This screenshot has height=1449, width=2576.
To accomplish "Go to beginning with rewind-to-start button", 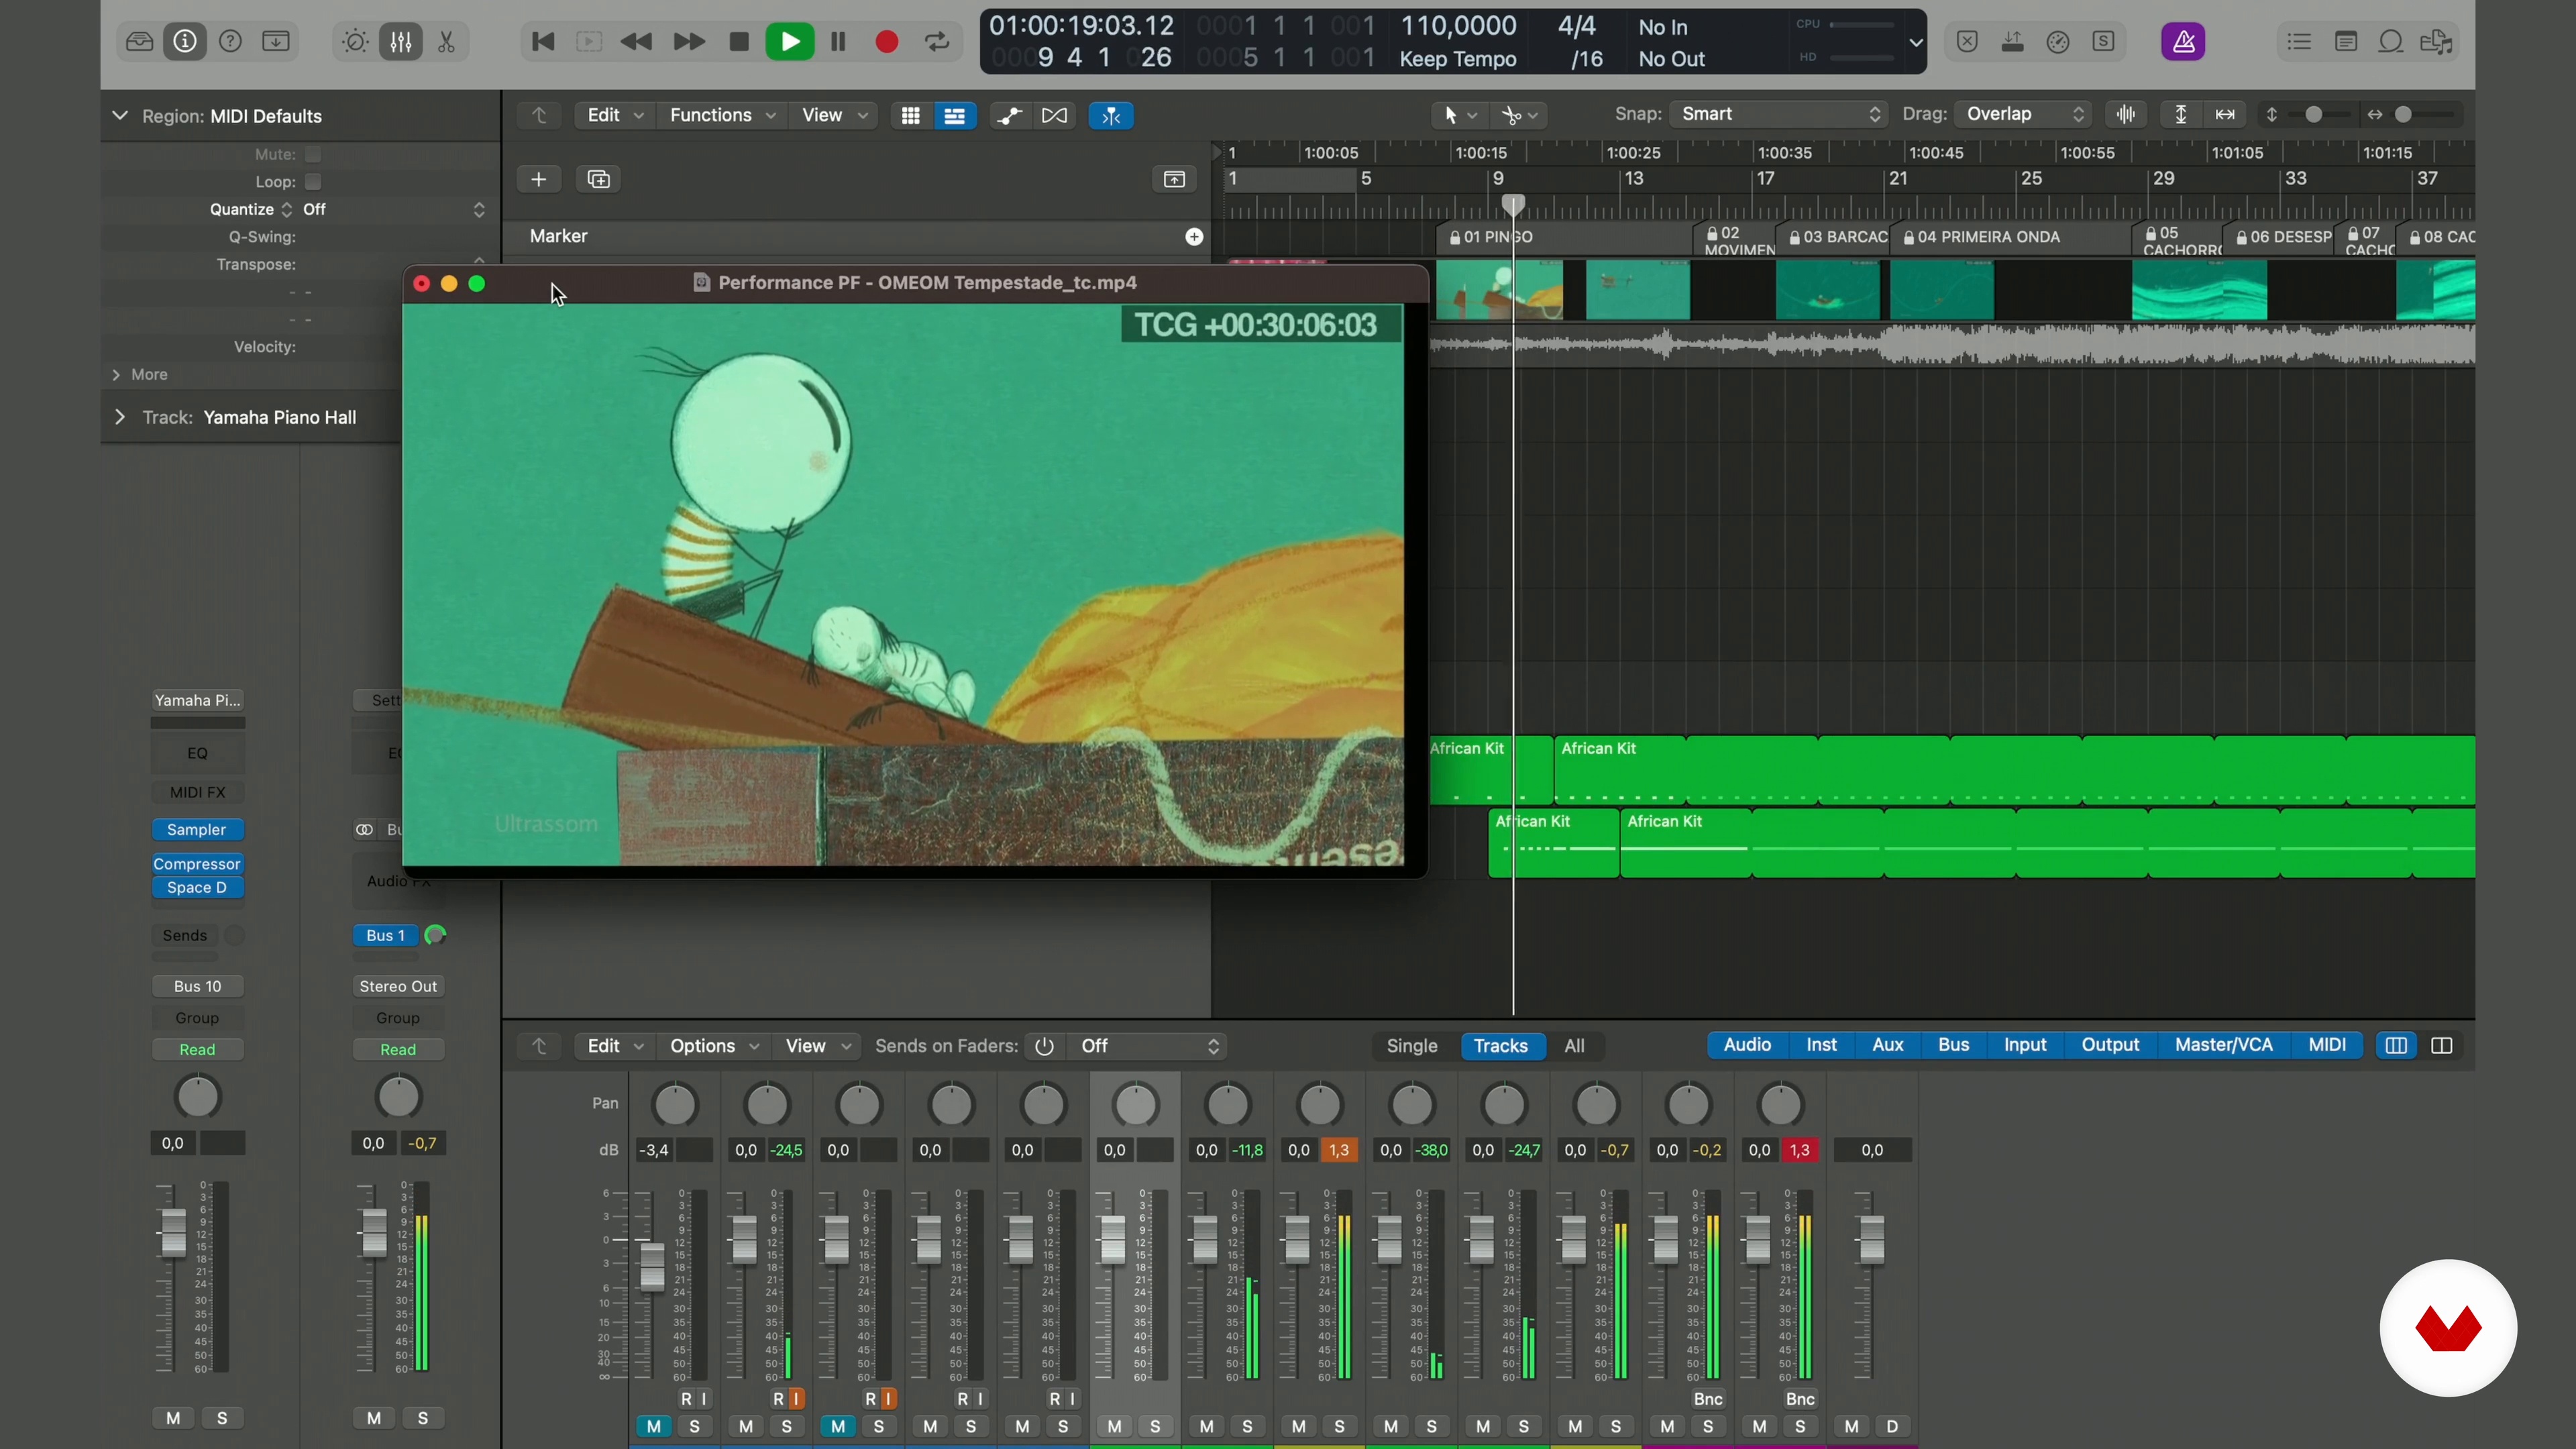I will [x=543, y=42].
